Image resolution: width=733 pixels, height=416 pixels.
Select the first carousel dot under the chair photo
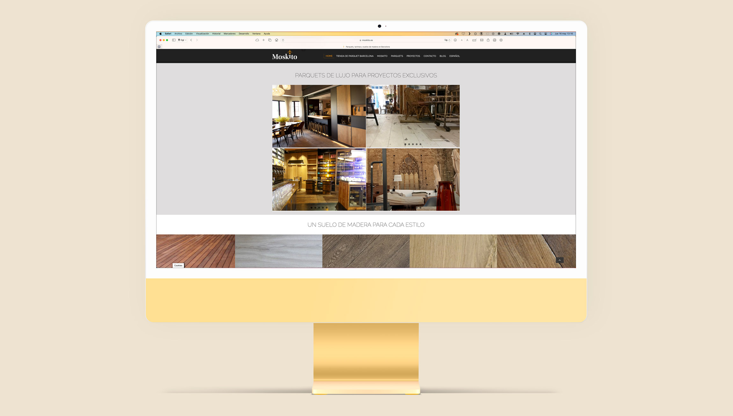405,144
